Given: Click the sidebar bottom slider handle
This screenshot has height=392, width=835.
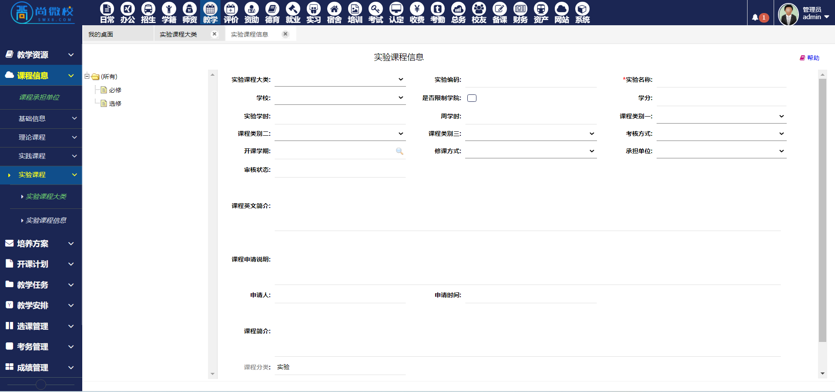Looking at the screenshot, I should [41, 385].
